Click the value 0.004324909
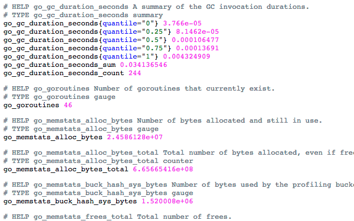 (x=186, y=56)
